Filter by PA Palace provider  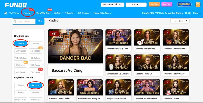(x=21, y=65)
